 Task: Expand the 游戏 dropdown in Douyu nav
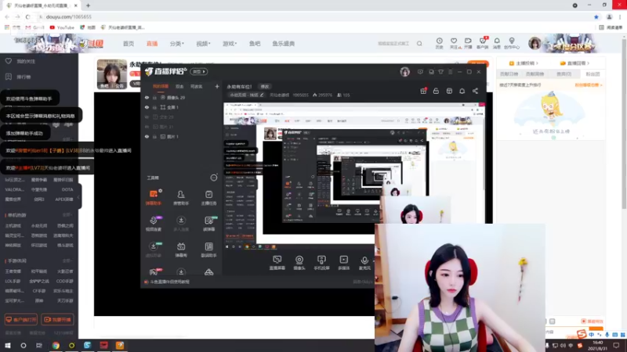(x=230, y=44)
